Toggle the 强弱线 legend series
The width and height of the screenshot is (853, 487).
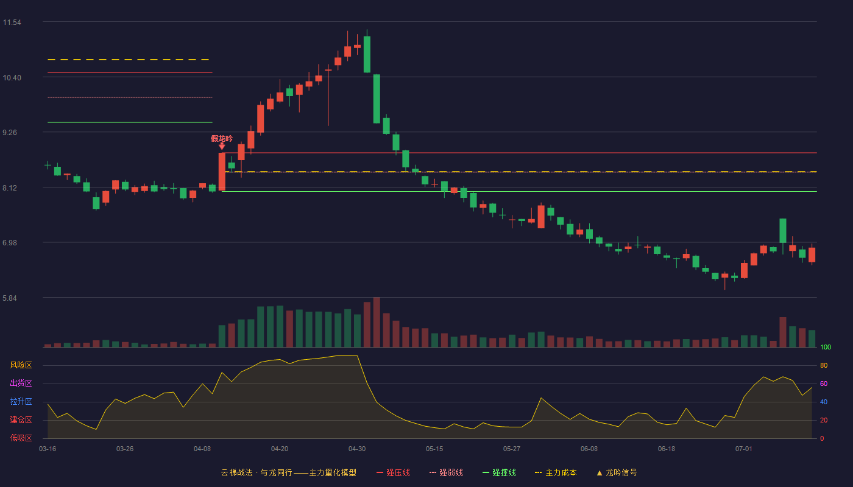(x=446, y=472)
